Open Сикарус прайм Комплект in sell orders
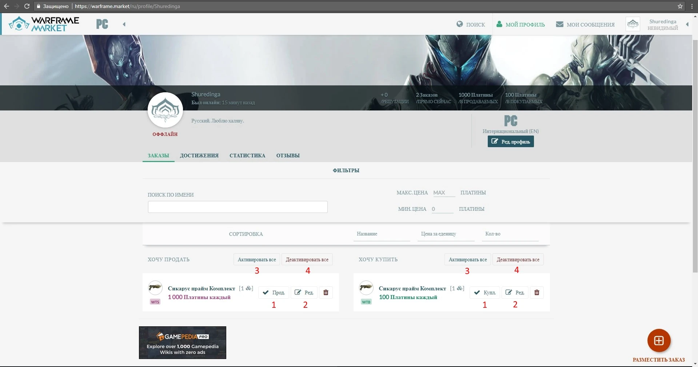 pyautogui.click(x=202, y=289)
